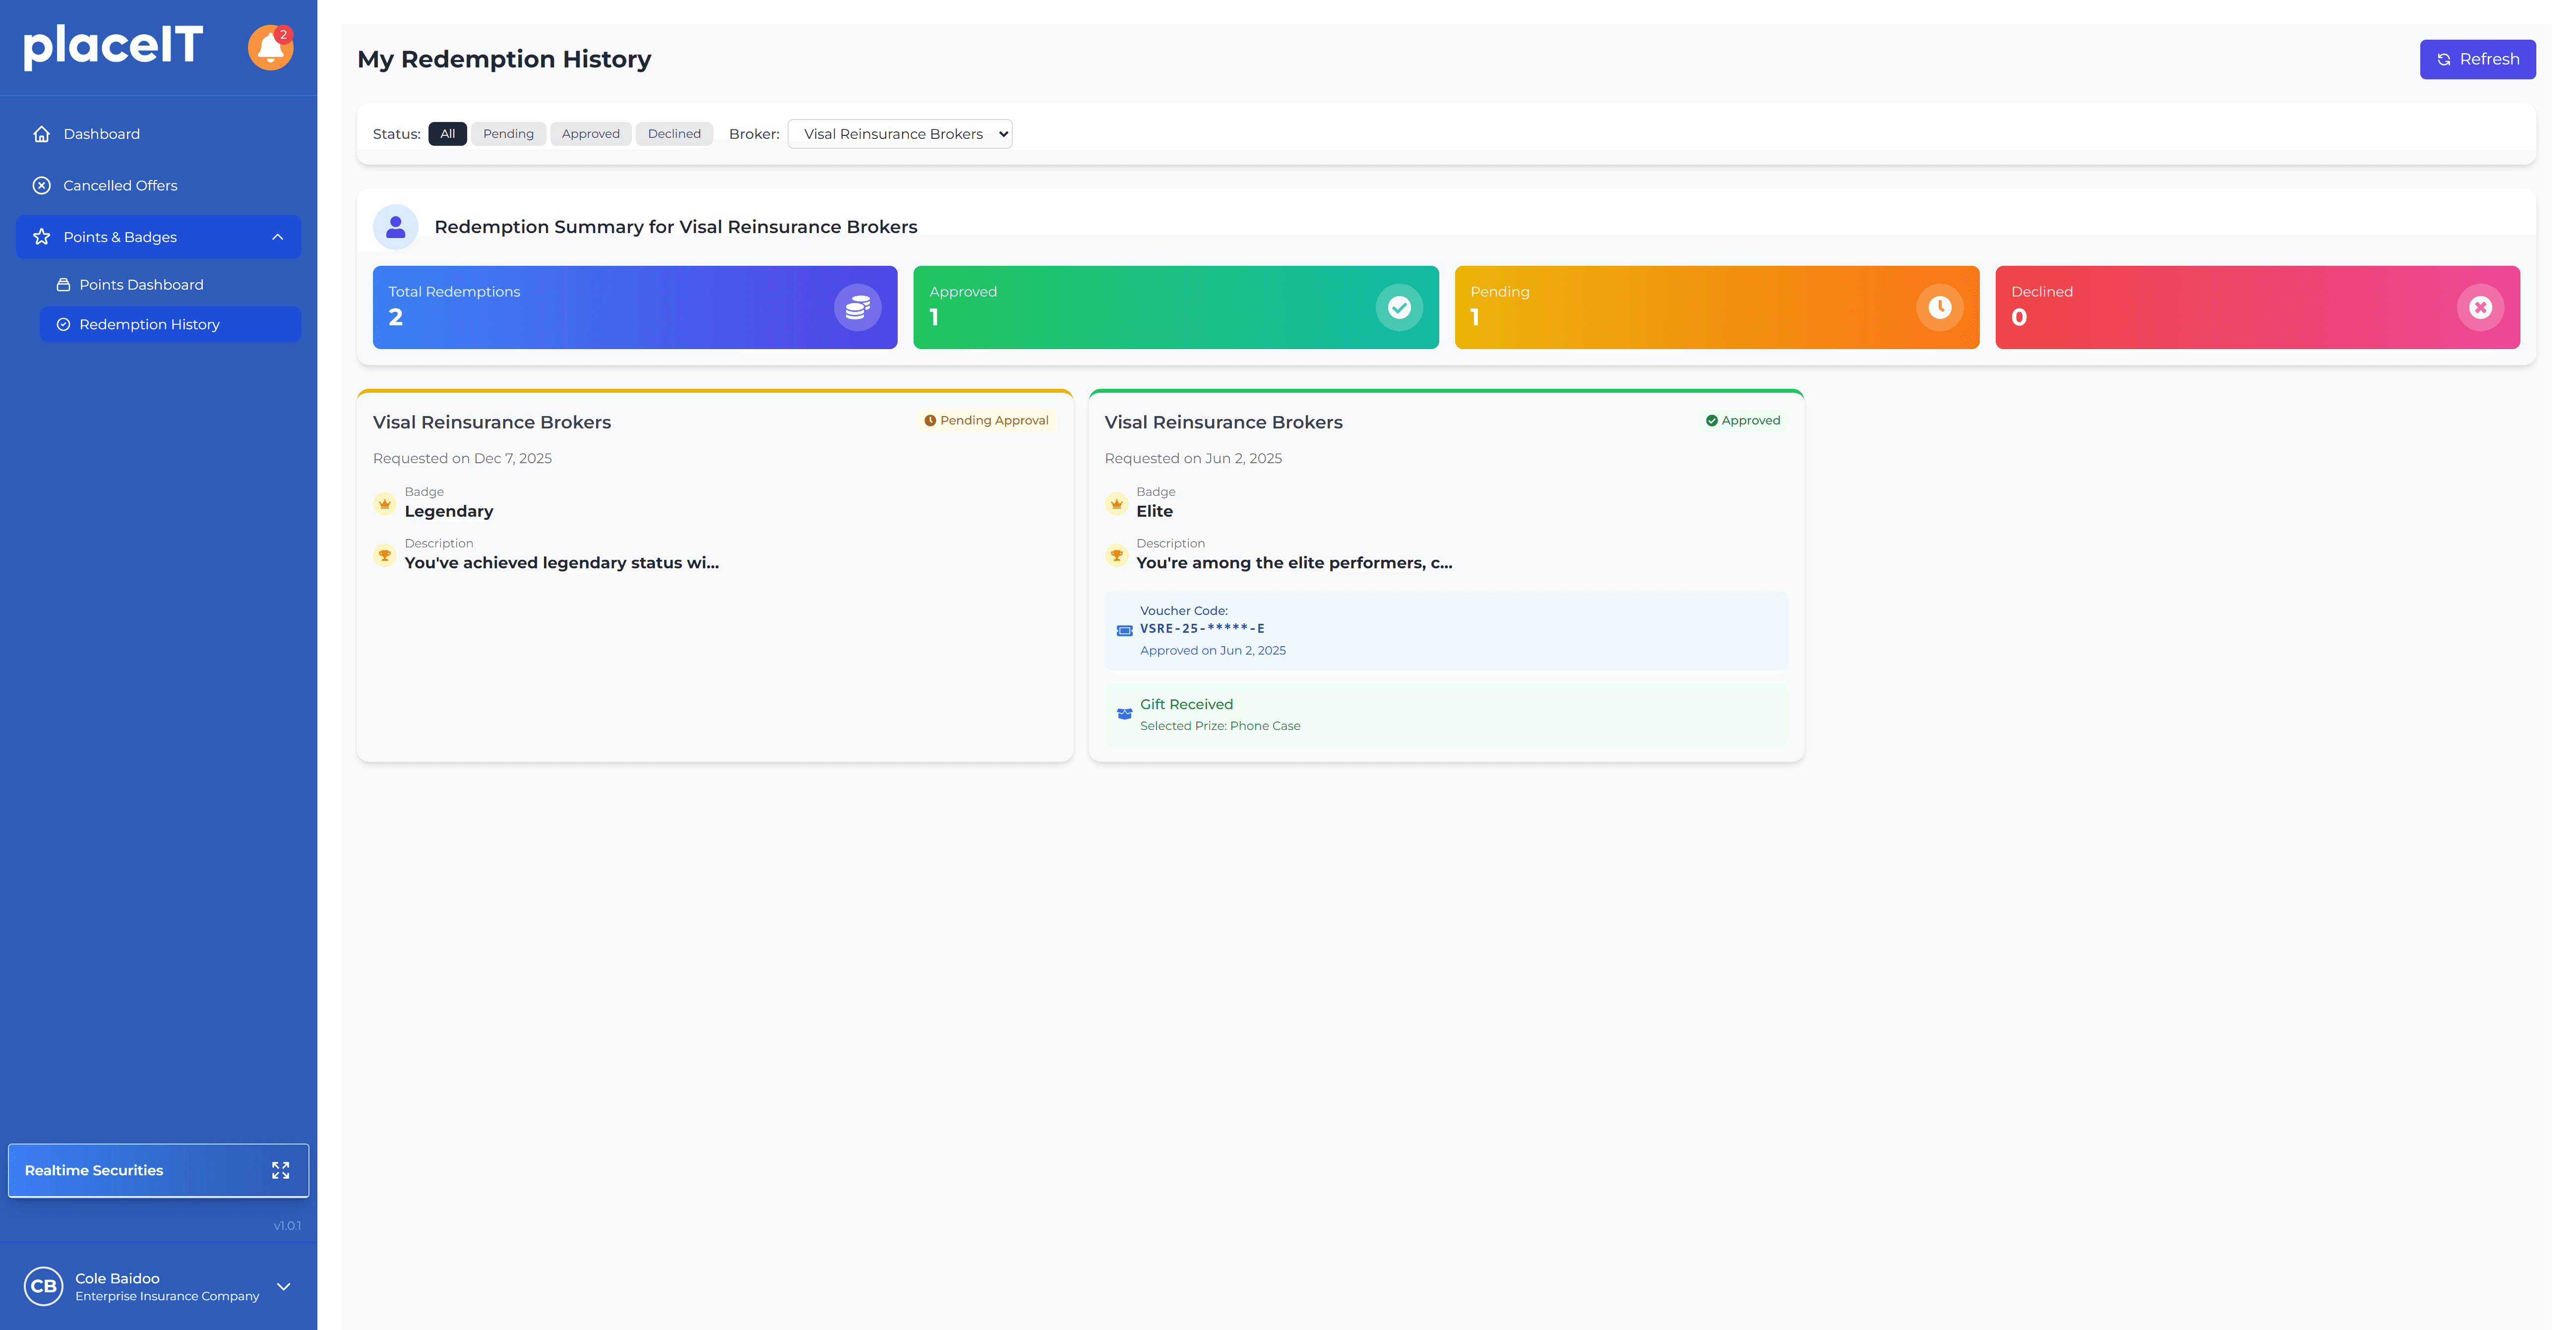Screen dimensions: 2576x1330
Task: Open Points Dashboard in sidebar
Action: click(x=141, y=285)
